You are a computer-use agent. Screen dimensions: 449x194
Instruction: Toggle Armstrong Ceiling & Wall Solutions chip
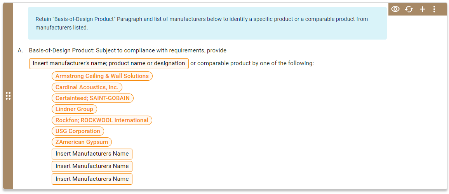102,76
